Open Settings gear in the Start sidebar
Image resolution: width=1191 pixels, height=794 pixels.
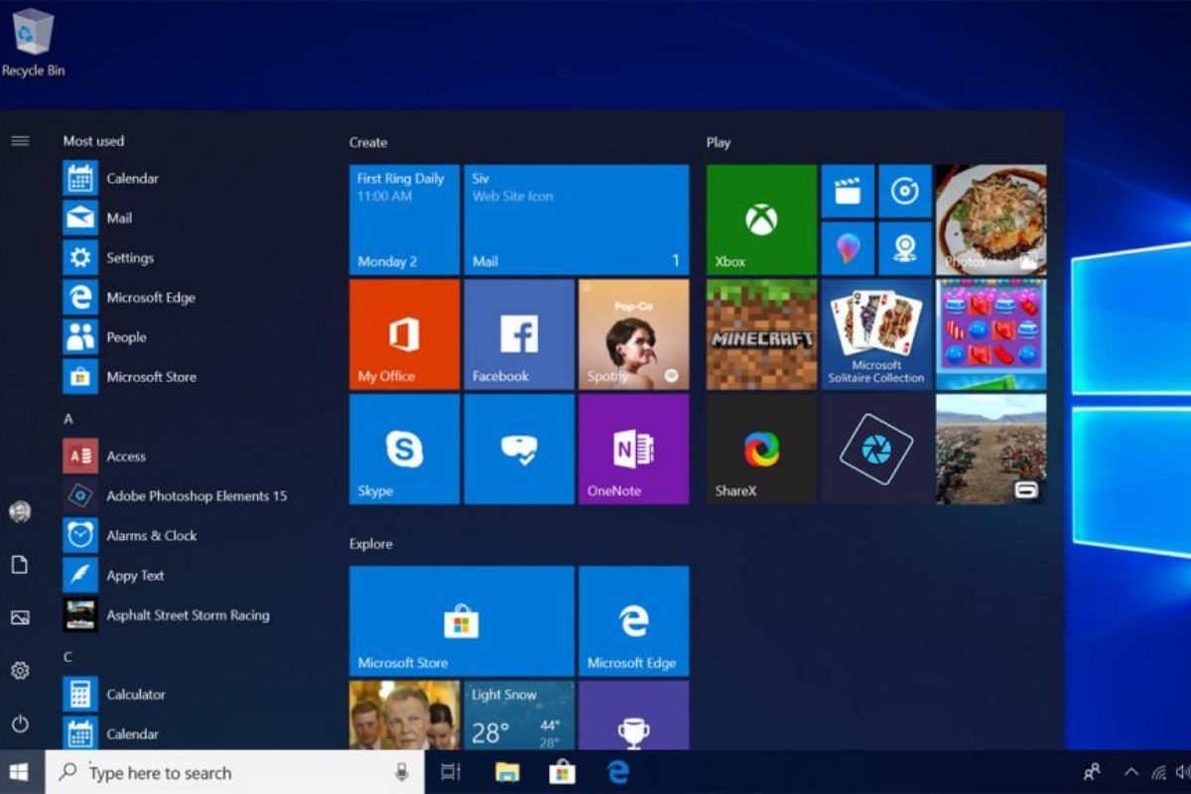[20, 671]
